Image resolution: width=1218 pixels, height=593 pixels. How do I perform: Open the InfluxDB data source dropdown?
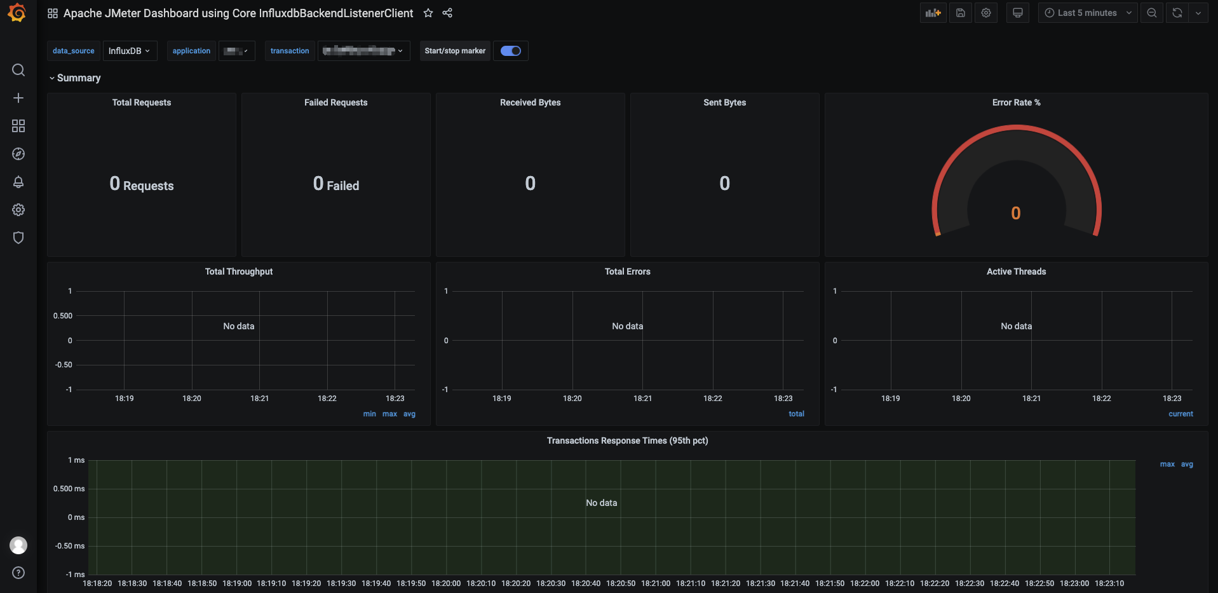(x=130, y=51)
